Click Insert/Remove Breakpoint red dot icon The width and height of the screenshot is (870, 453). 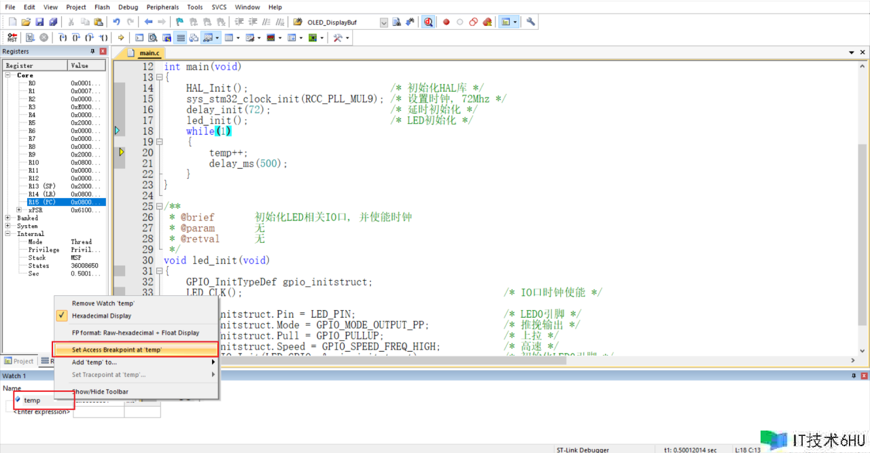pyautogui.click(x=447, y=22)
